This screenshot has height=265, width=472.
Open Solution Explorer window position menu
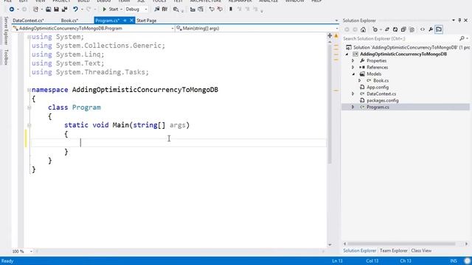(x=454, y=21)
